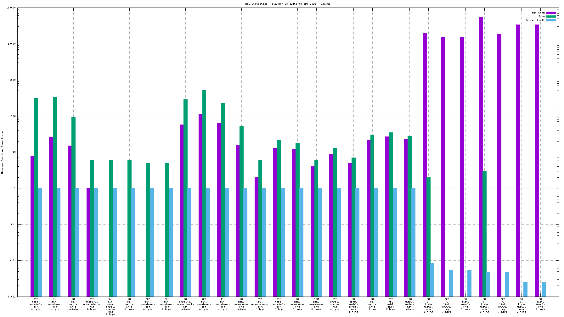Click the blue Score (0..1) legend swatch
The image size is (564, 317).
coord(551,20)
